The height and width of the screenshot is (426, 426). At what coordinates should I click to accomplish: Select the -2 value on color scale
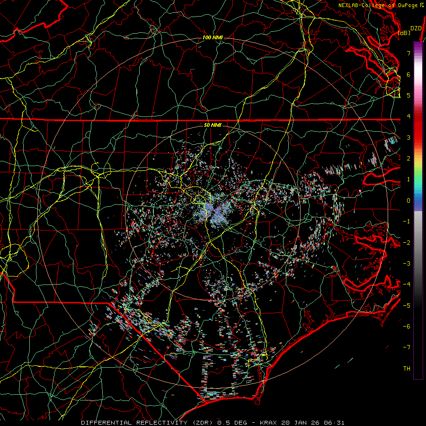(x=407, y=242)
